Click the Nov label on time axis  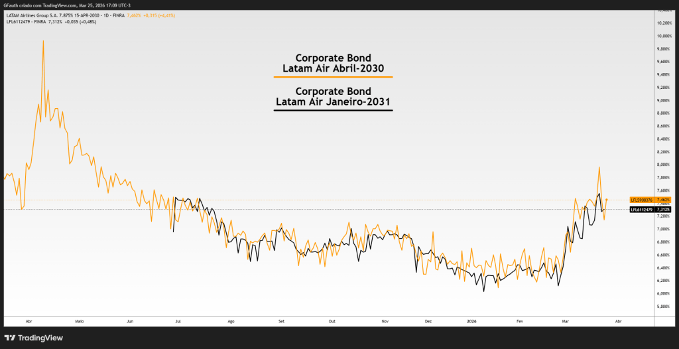tap(385, 320)
